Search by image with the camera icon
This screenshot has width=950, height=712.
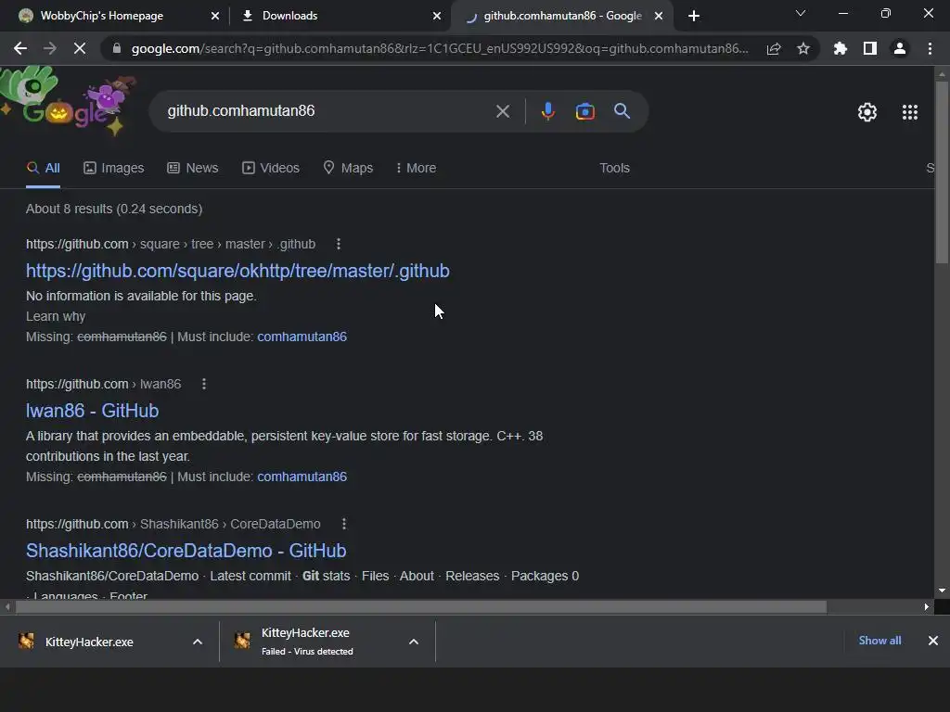pyautogui.click(x=584, y=111)
